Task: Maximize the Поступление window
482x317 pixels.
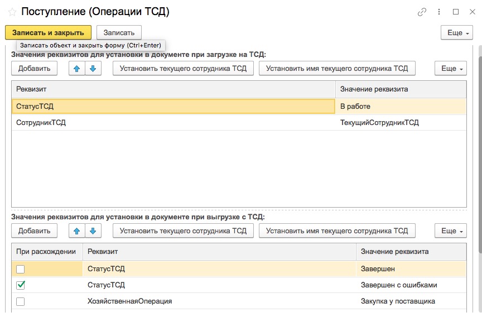Action: [456, 12]
